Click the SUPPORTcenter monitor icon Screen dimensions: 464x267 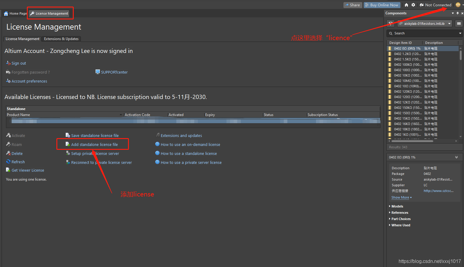pos(98,72)
